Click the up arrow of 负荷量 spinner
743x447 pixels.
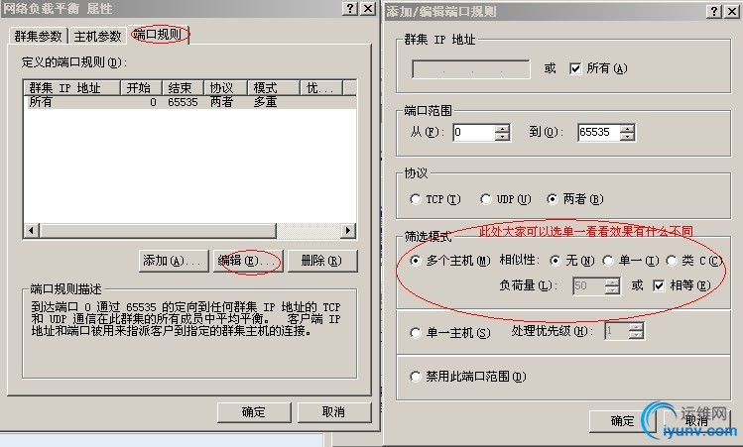coord(613,281)
